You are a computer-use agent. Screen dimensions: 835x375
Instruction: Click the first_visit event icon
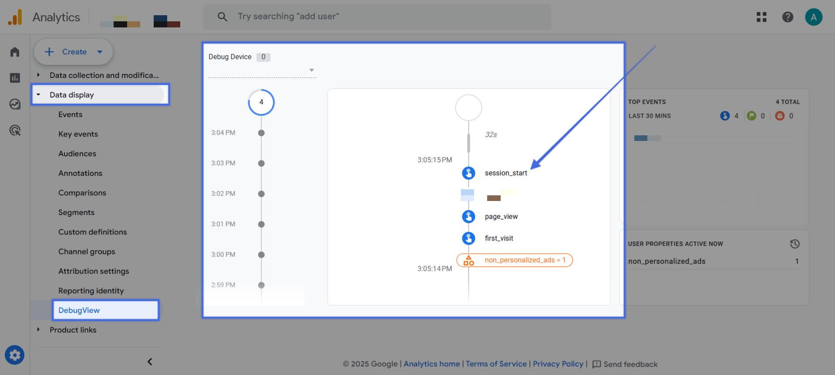[468, 238]
